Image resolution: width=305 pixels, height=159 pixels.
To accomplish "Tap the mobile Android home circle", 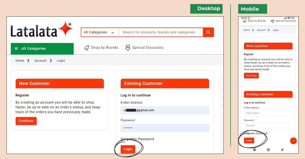I will point(268,150).
